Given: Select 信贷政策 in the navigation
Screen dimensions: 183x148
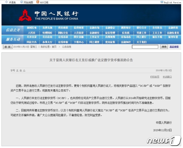Looking at the screenshot, I should [x=79, y=28].
